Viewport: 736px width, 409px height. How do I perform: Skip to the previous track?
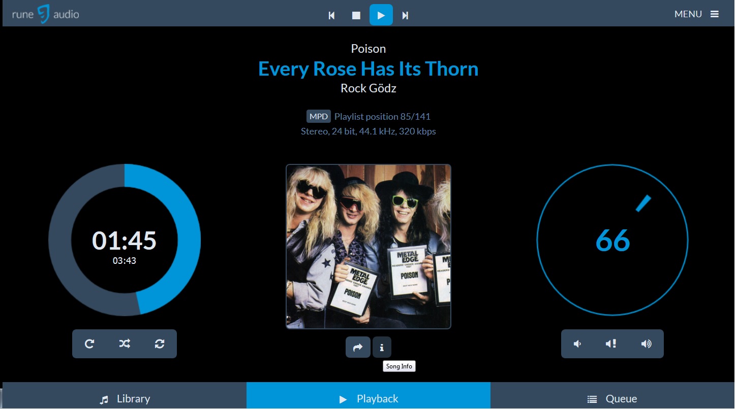[331, 15]
